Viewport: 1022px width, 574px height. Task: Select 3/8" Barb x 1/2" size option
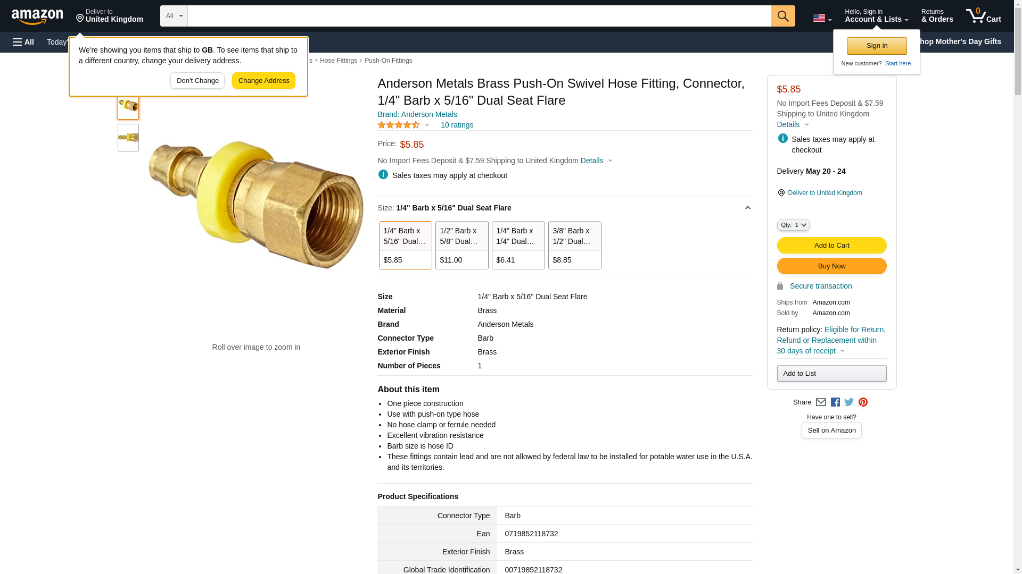pyautogui.click(x=574, y=245)
